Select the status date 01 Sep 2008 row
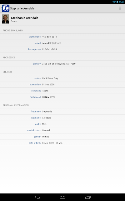 tap(62, 84)
